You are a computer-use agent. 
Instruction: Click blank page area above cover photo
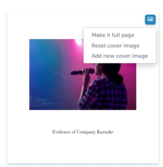click(x=49, y=26)
